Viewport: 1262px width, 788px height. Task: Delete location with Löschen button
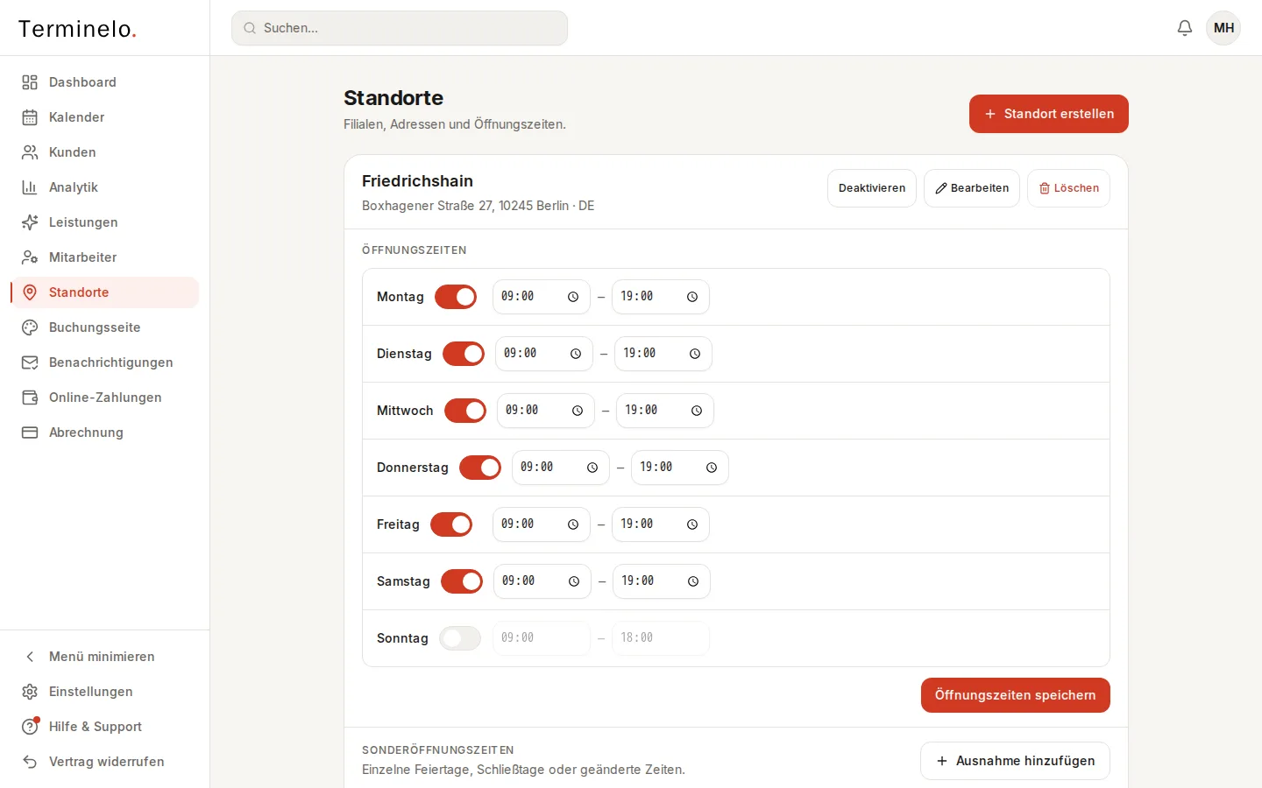1068,188
